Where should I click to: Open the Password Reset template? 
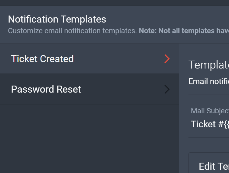click(89, 89)
